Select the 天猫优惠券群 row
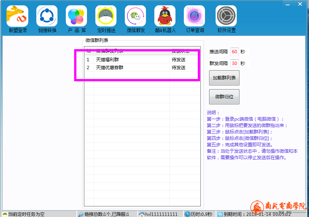The width and height of the screenshot is (309, 217). [x=142, y=68]
